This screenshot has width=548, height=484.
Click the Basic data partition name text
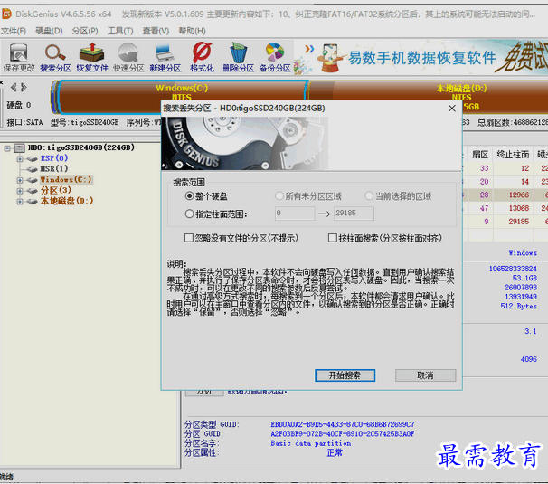pos(311,443)
